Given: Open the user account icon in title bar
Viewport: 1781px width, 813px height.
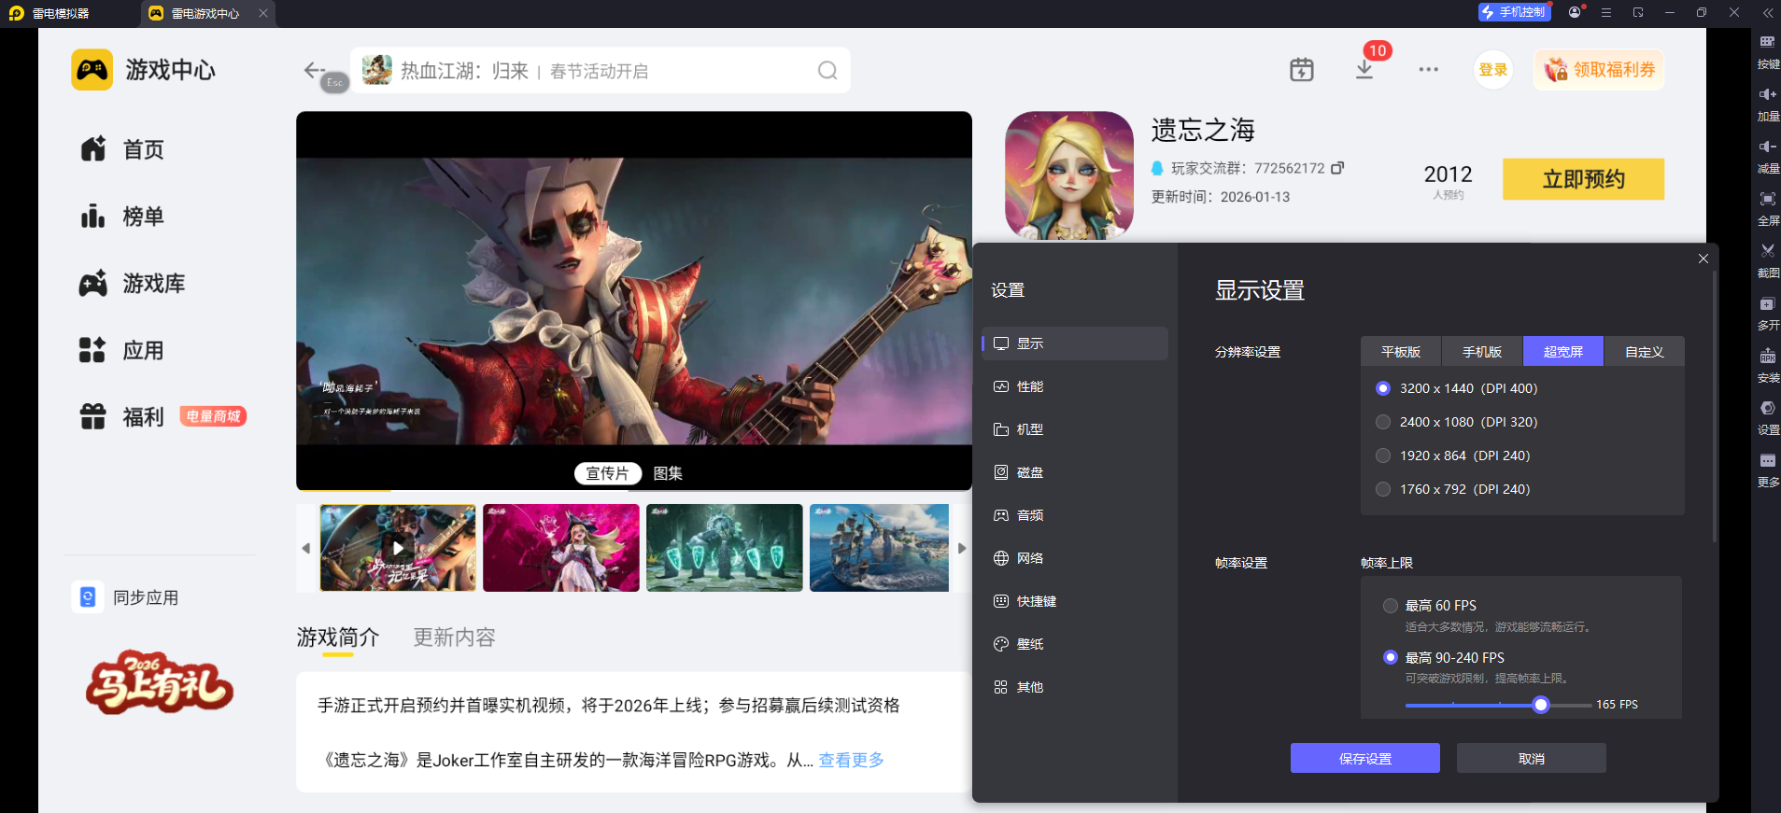Looking at the screenshot, I should (1576, 12).
